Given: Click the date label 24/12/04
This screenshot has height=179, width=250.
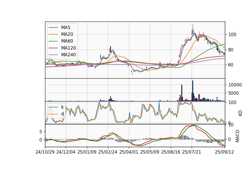Looking at the screenshot, I should tap(66, 152).
